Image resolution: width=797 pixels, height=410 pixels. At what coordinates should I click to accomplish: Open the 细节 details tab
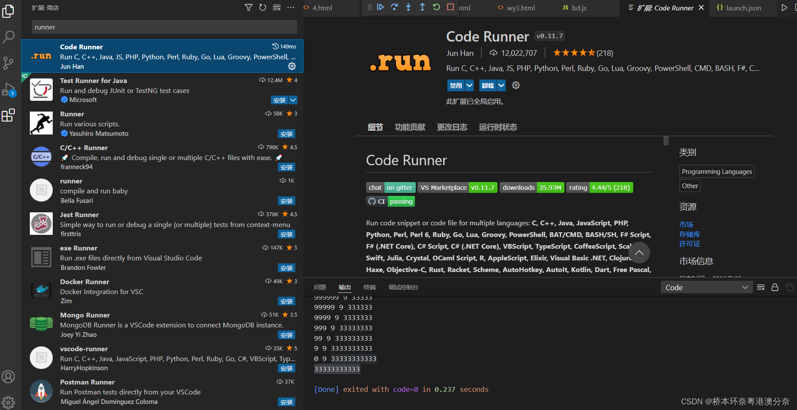pos(375,127)
